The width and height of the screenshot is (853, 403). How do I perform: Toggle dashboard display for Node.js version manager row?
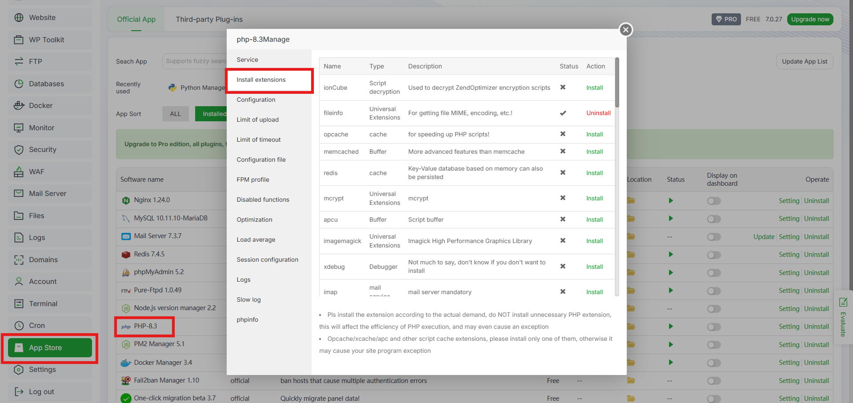tap(714, 309)
